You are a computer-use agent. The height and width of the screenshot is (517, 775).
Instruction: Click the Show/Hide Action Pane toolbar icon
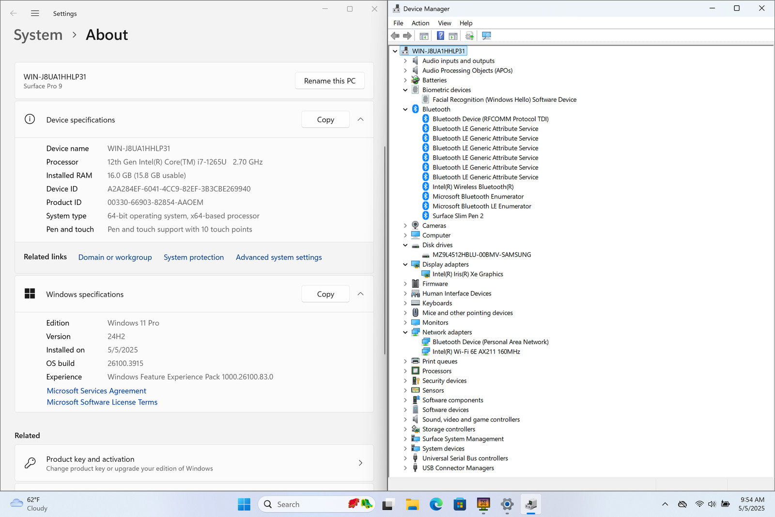pos(453,36)
